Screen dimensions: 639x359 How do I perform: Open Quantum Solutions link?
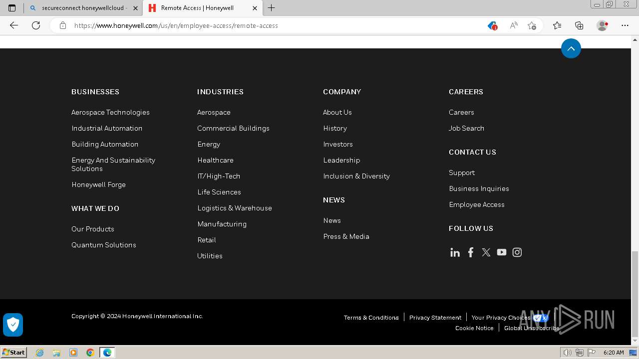tap(104, 245)
